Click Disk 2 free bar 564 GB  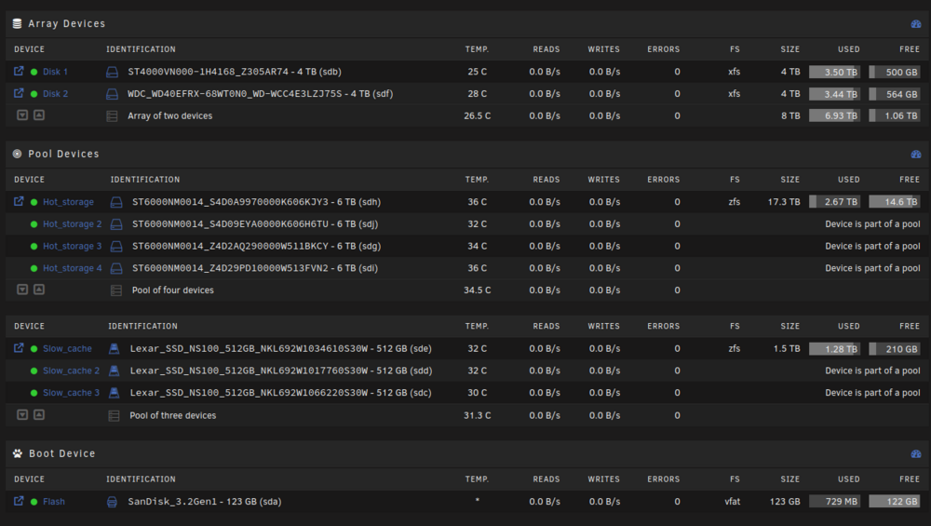click(x=894, y=94)
